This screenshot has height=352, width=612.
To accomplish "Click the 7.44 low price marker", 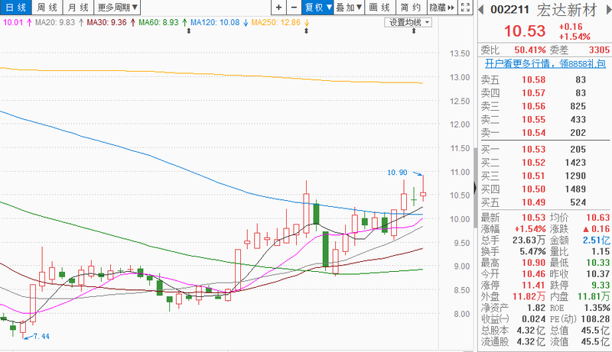I will [40, 336].
